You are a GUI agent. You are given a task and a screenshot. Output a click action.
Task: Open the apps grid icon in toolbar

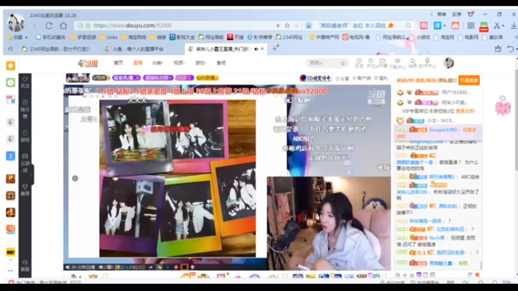tap(471, 25)
